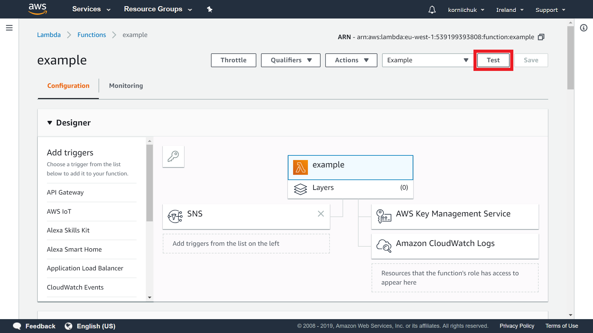
Task: Click the Functions breadcrumb link
Action: click(x=92, y=35)
